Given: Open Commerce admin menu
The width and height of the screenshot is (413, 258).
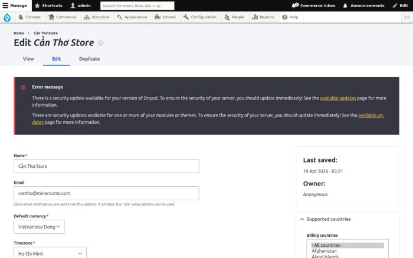Looking at the screenshot, I should (x=63, y=17).
